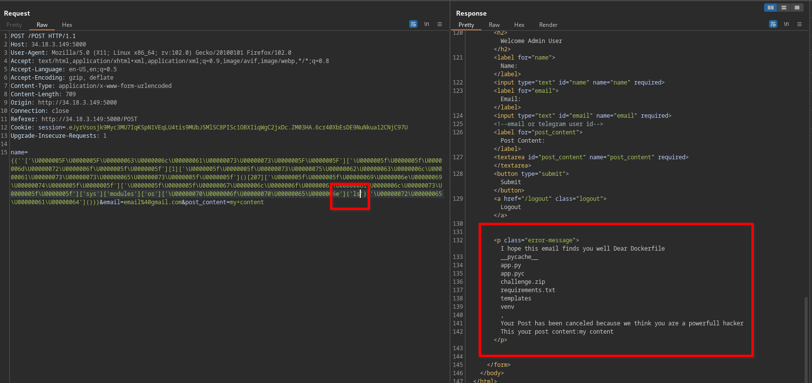Click the email input tag line in response

pos(583,116)
